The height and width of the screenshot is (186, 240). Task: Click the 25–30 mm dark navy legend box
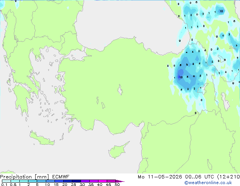[x=76, y=181]
